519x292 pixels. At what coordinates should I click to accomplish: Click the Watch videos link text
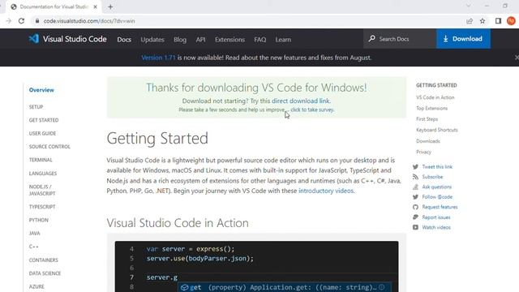tap(436, 227)
